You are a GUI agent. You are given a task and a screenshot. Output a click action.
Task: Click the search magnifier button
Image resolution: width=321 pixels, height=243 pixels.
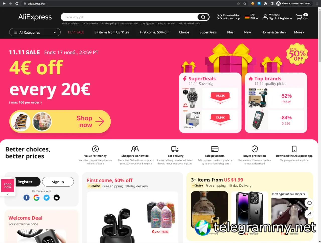(203, 17)
